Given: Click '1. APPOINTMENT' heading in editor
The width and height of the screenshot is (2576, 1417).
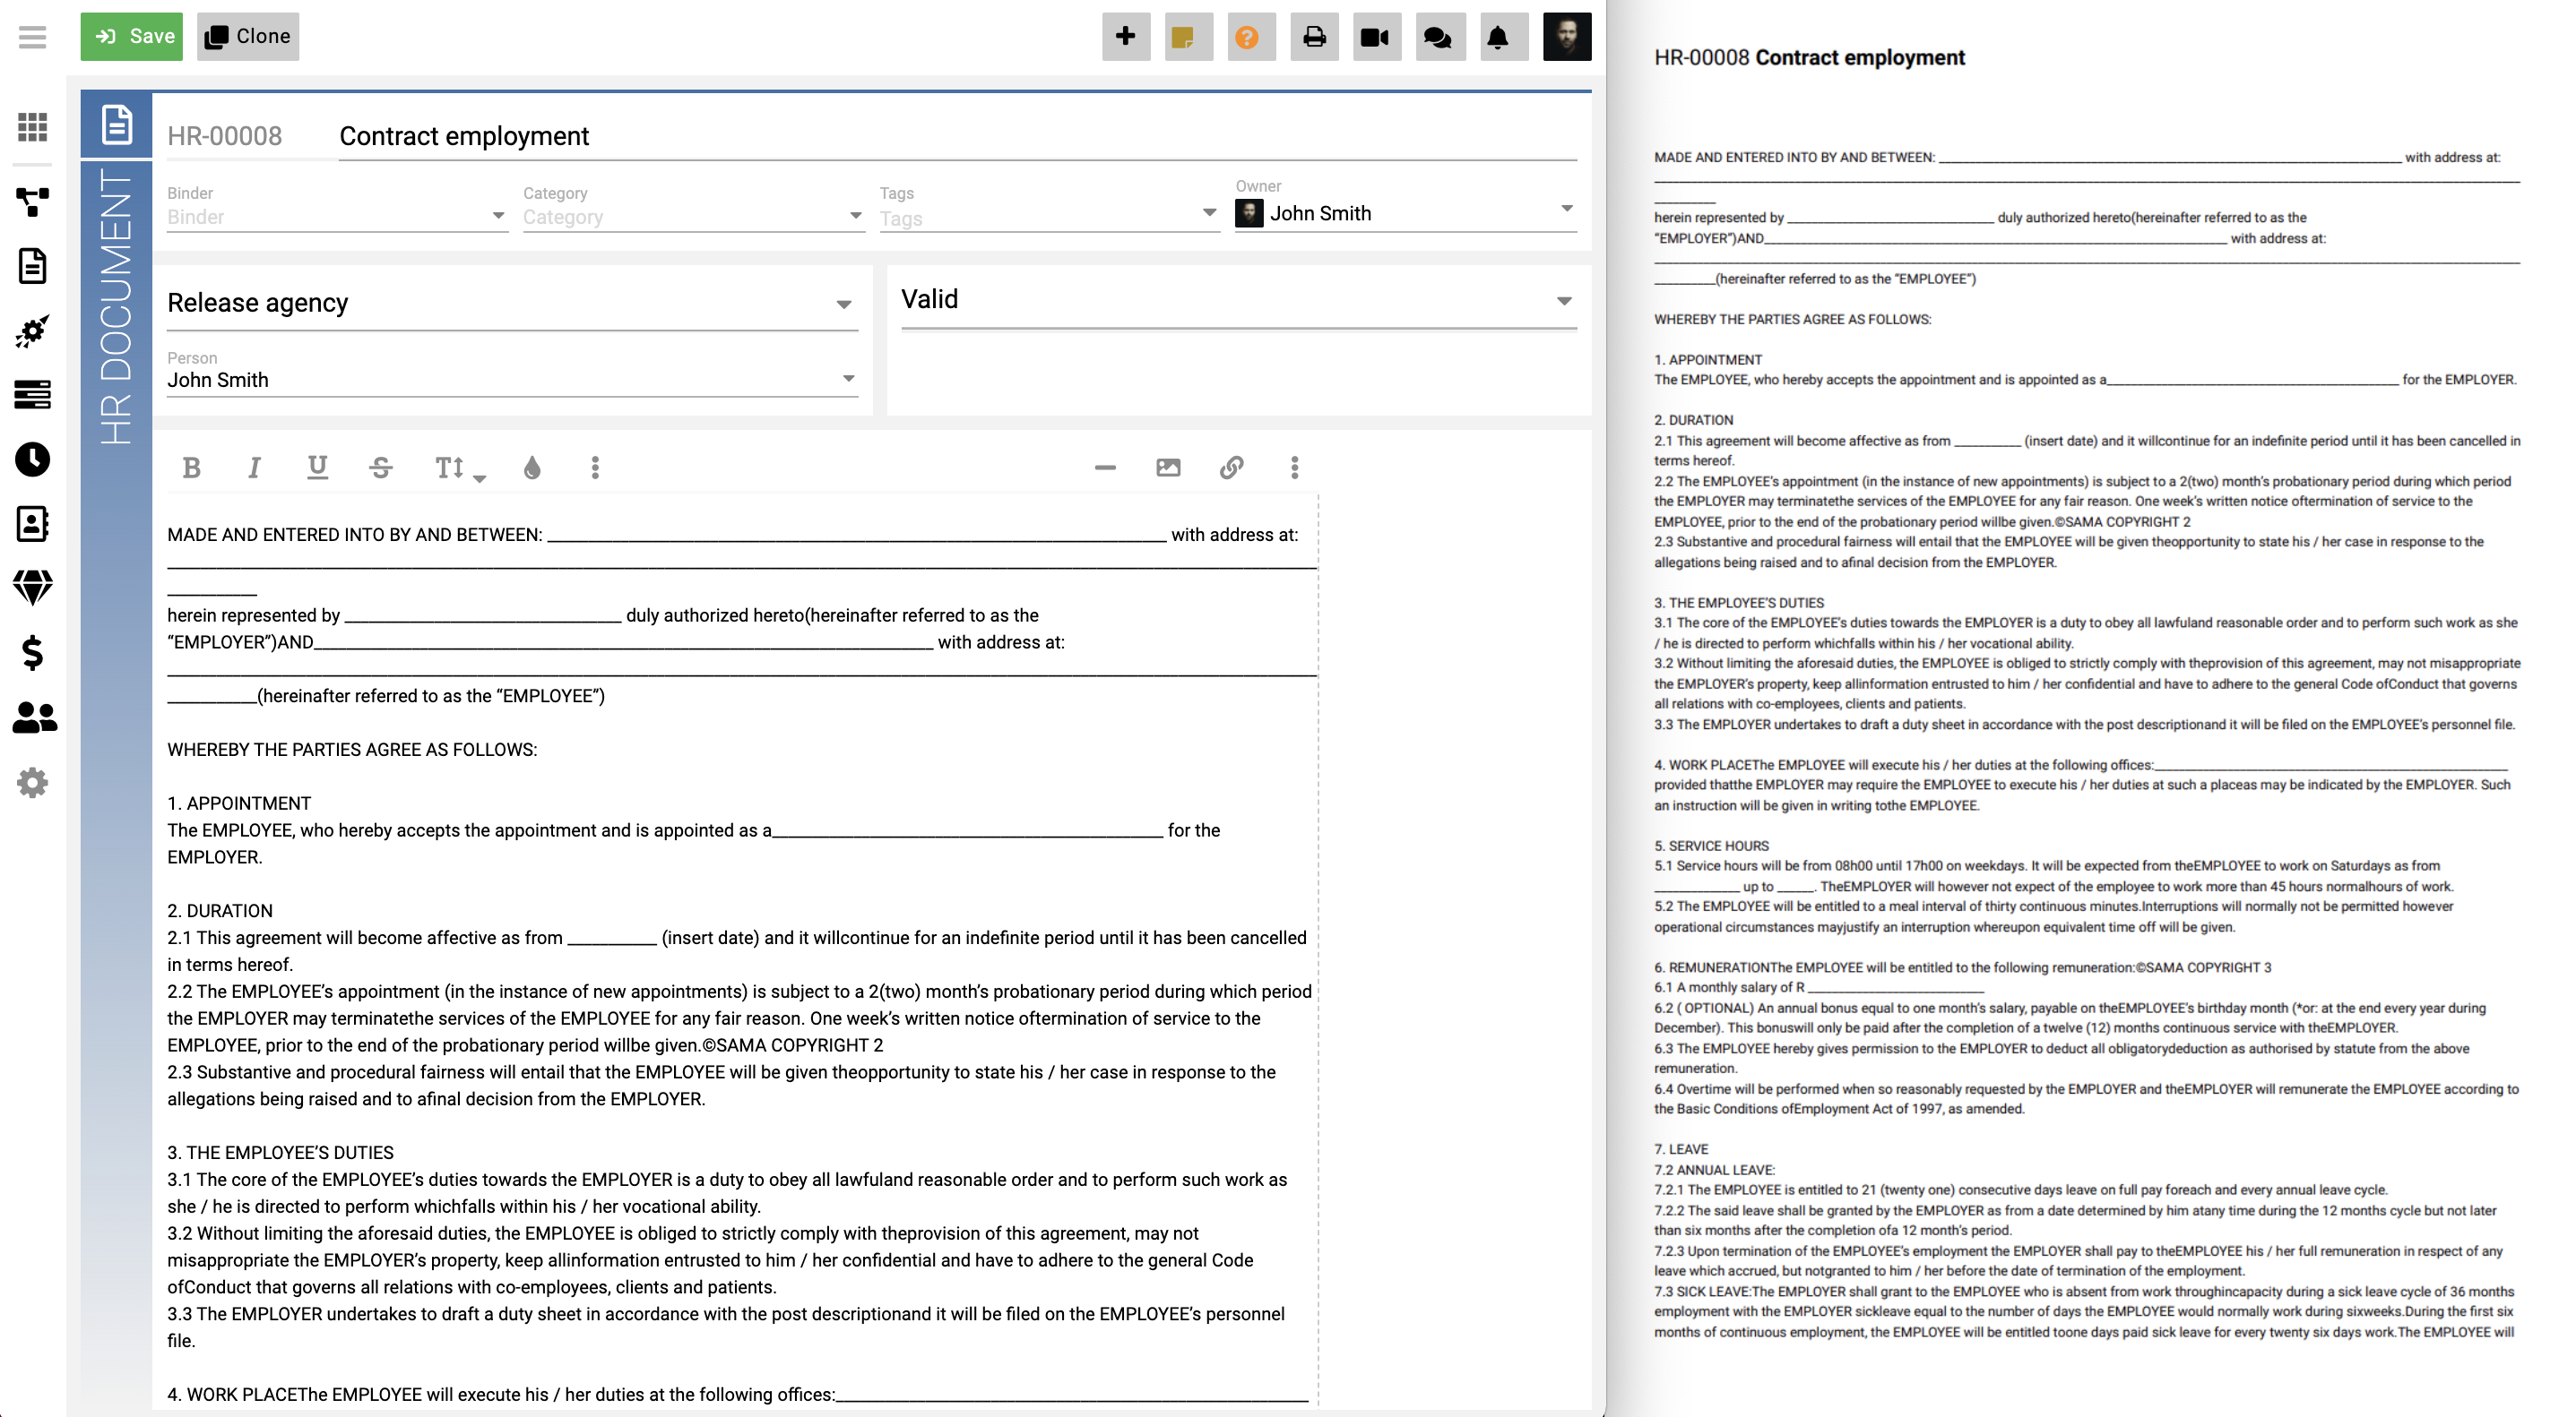Looking at the screenshot, I should 239,803.
